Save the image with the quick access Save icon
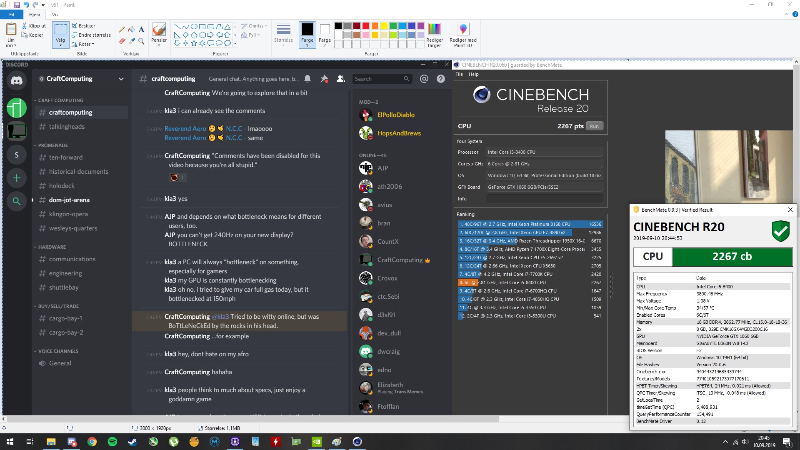Image resolution: width=800 pixels, height=450 pixels. pos(17,5)
